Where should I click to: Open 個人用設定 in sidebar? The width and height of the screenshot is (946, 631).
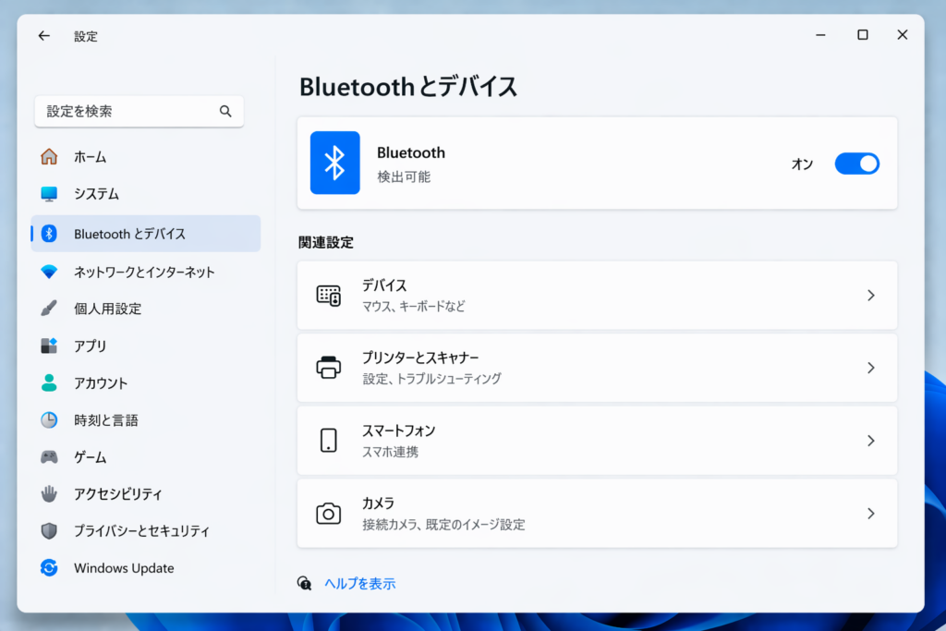145,309
